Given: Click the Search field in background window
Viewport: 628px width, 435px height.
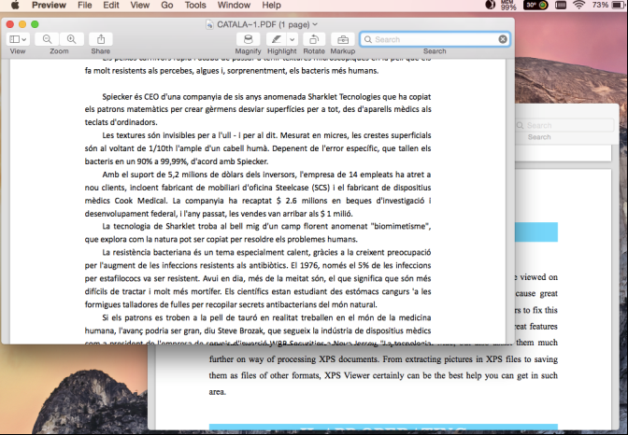Looking at the screenshot, I should [564, 125].
